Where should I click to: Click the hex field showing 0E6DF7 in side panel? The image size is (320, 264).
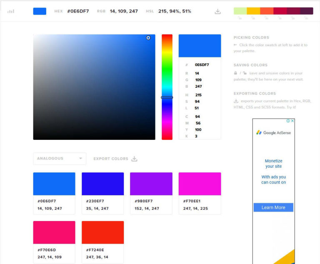point(202,65)
